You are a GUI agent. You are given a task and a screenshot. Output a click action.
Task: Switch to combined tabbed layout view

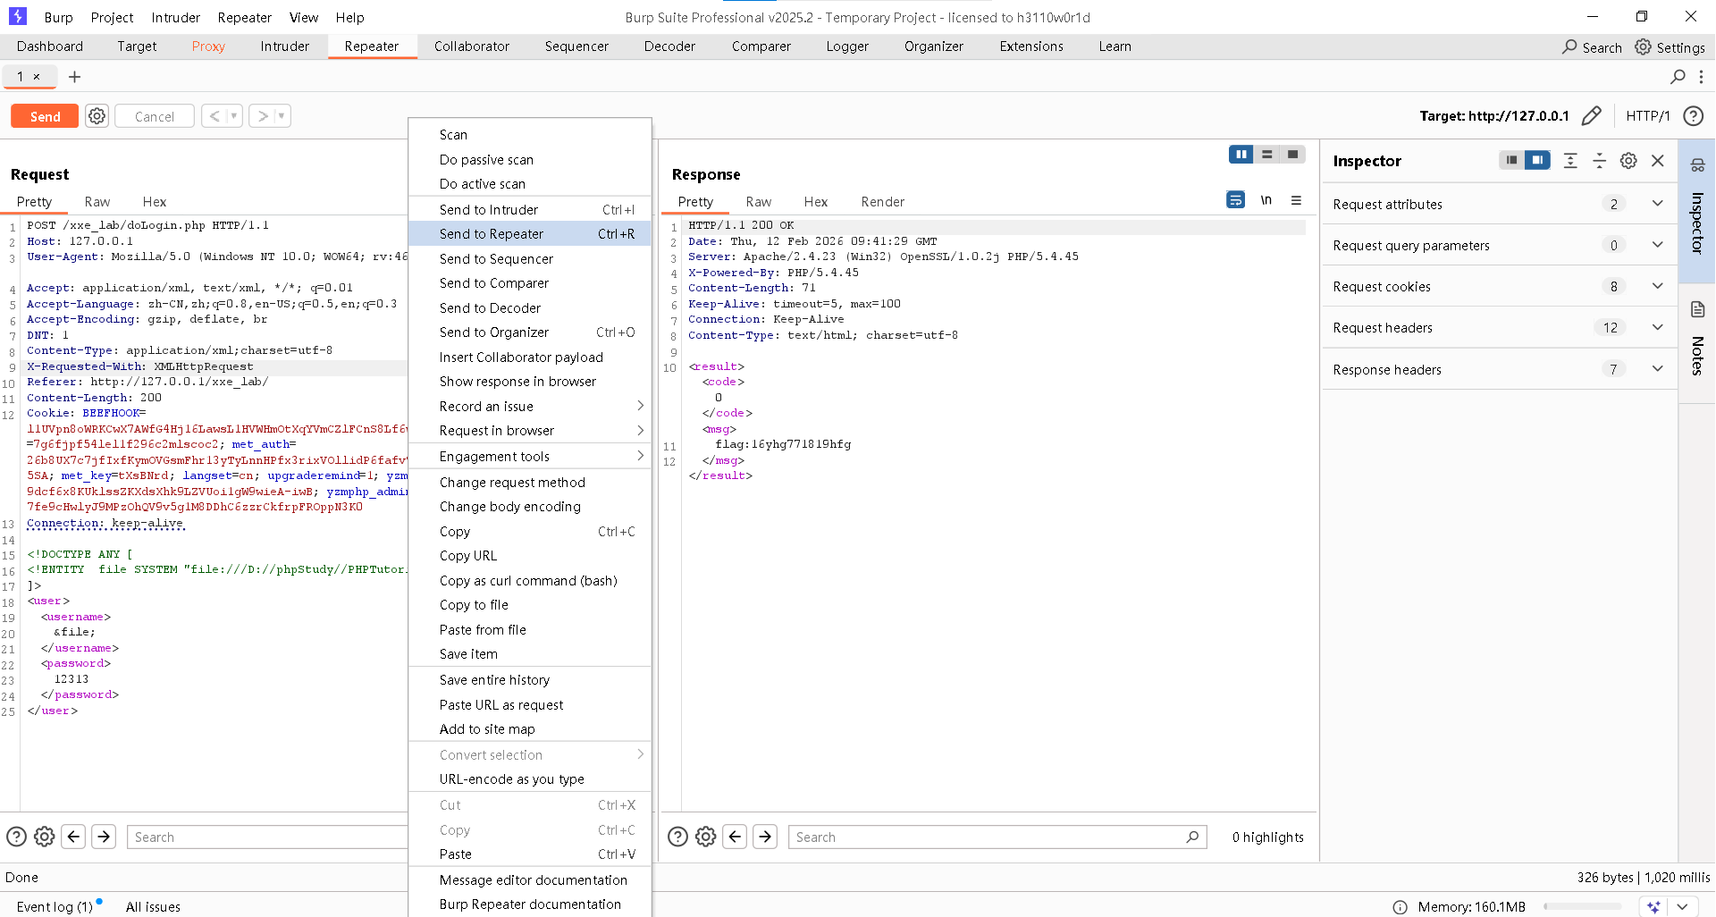(1292, 155)
